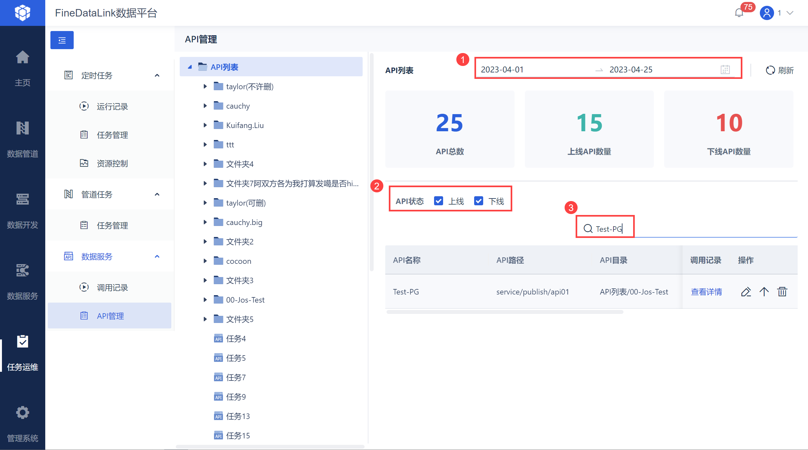
Task: Edit the Test-PG API with the pencil icon
Action: 746,292
